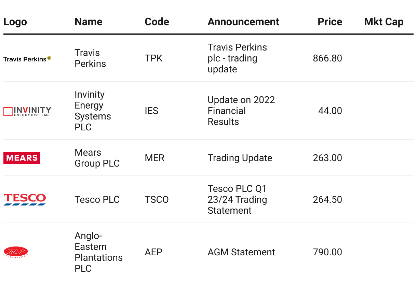Open Tesco Q1 23/24 Trading Statement
The image size is (417, 284).
point(237,200)
